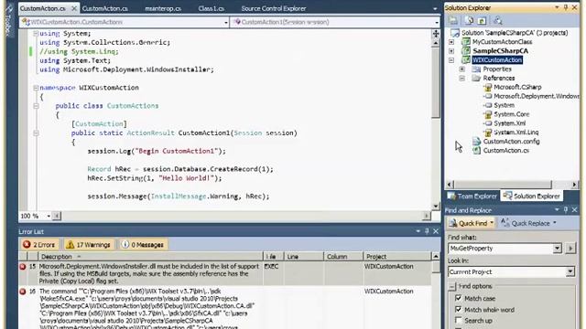Open Source Control Explorer tab
The width and height of the screenshot is (586, 329).
[274, 8]
